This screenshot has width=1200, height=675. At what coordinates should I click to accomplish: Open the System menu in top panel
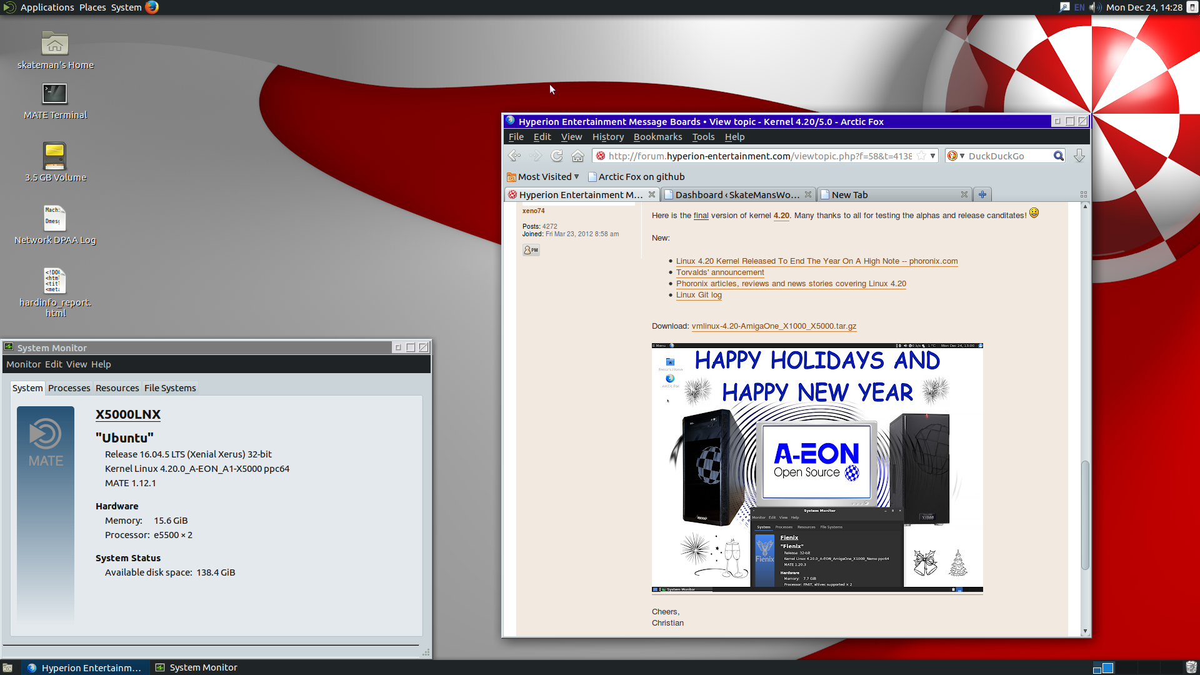(x=126, y=7)
